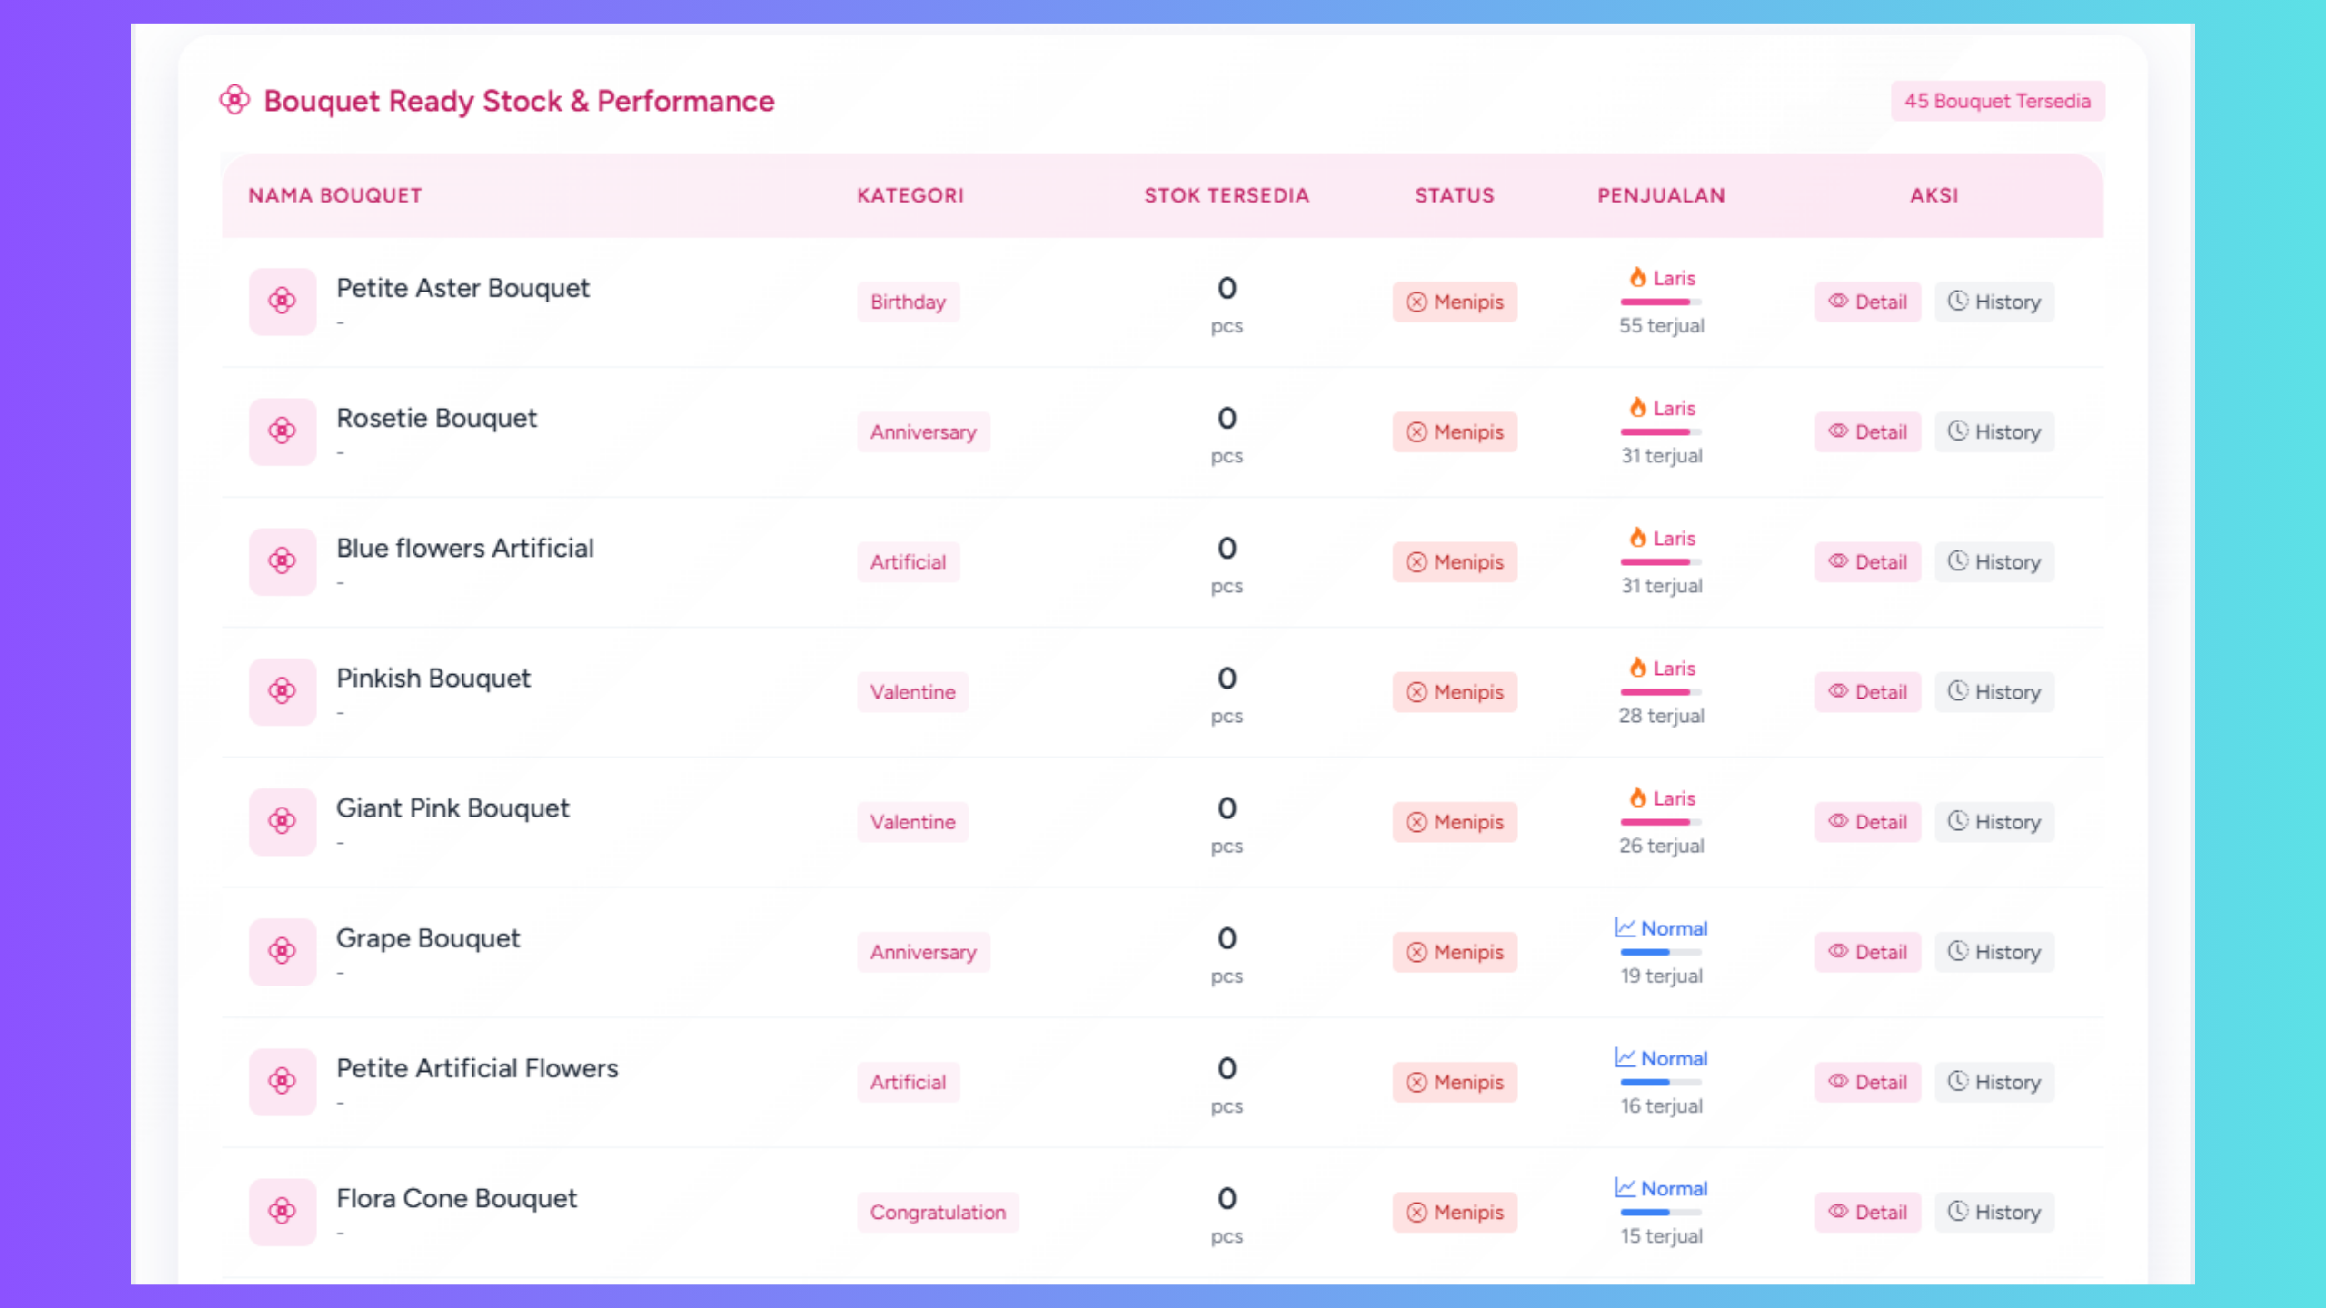The height and width of the screenshot is (1308, 2326).
Task: Click the clock icon on Pinkish Bouquet History
Action: point(1958,691)
